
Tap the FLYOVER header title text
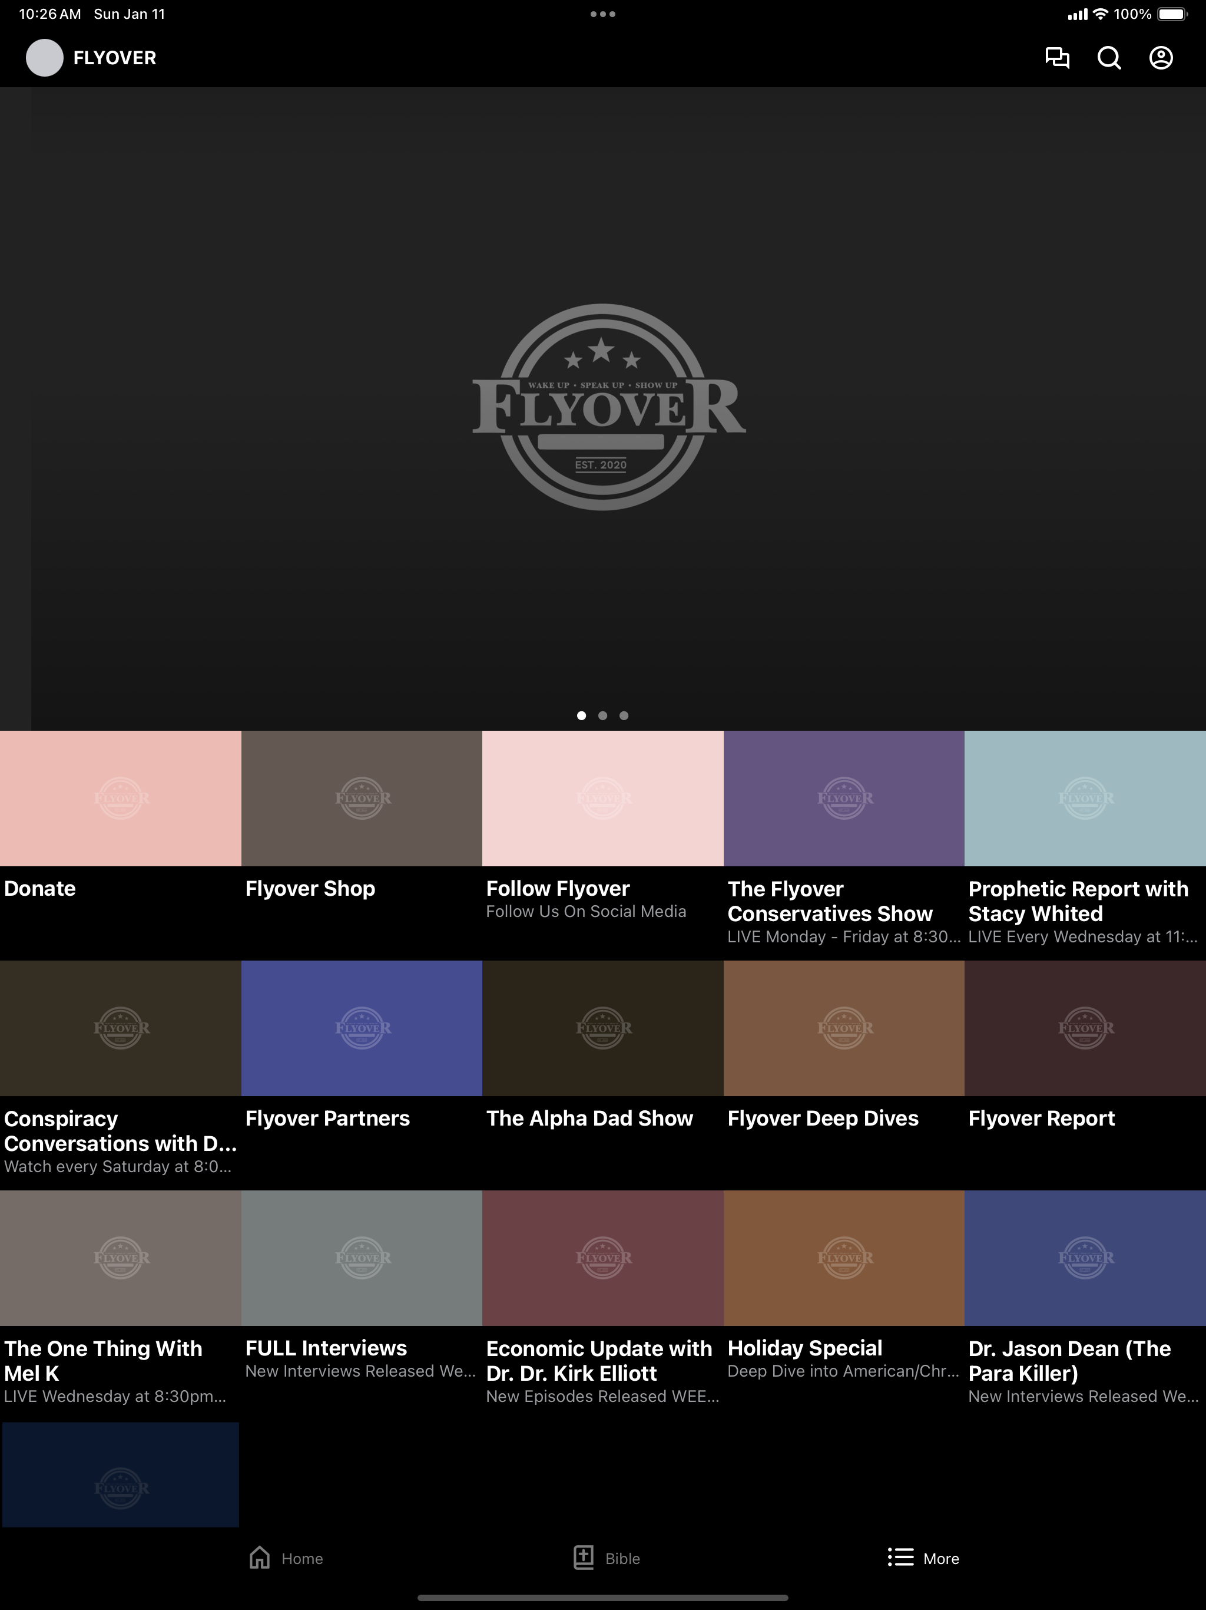[x=115, y=58]
